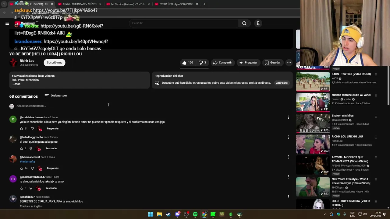Reply to @malenaovando6647's comment

pos(51,188)
